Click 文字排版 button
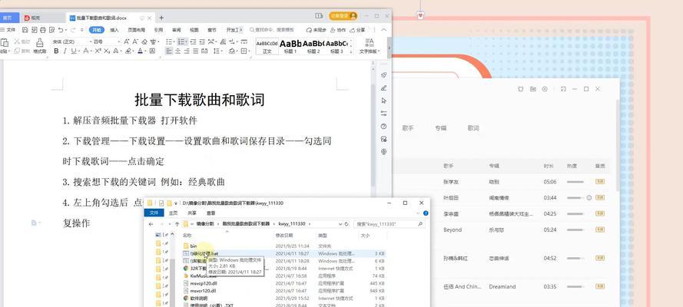Image resolution: width=683 pixels, height=307 pixels. coord(370,46)
